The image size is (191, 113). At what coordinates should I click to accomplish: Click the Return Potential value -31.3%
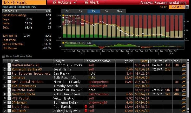click(47, 44)
